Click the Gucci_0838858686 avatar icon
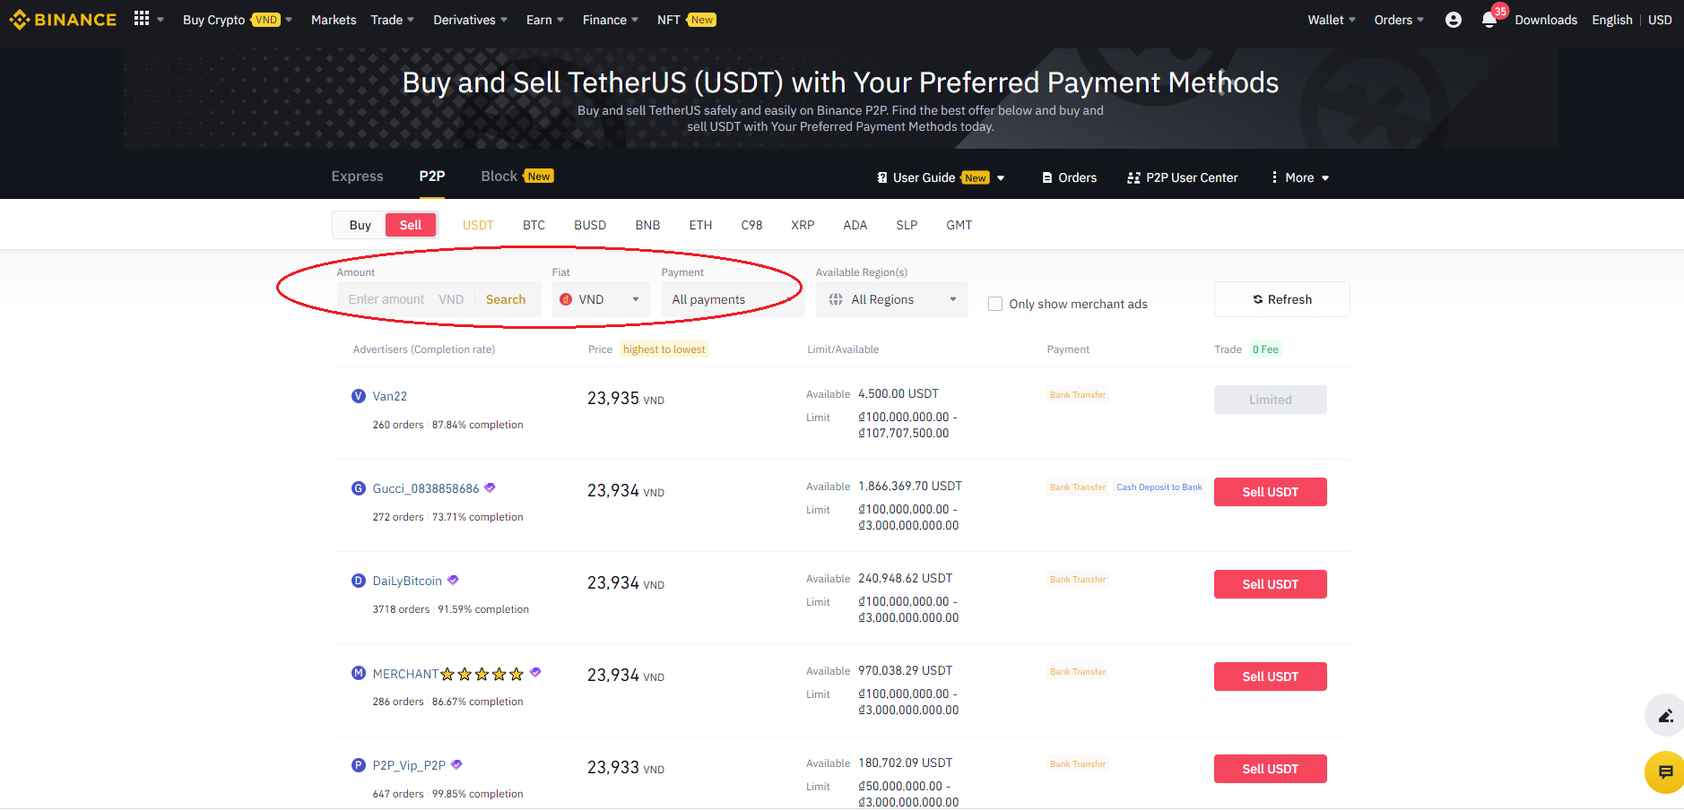 [359, 488]
